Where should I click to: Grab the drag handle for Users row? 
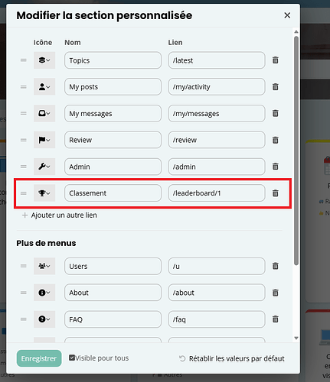(24, 266)
